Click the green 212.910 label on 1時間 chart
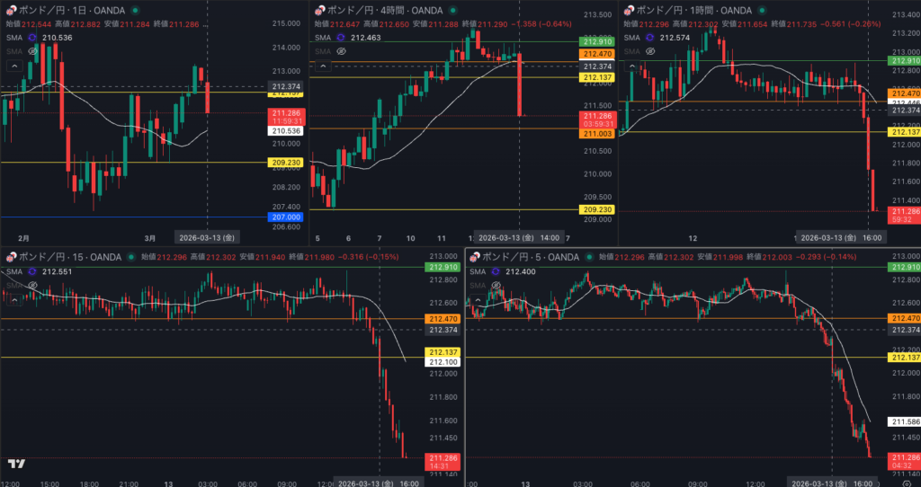 (905, 60)
